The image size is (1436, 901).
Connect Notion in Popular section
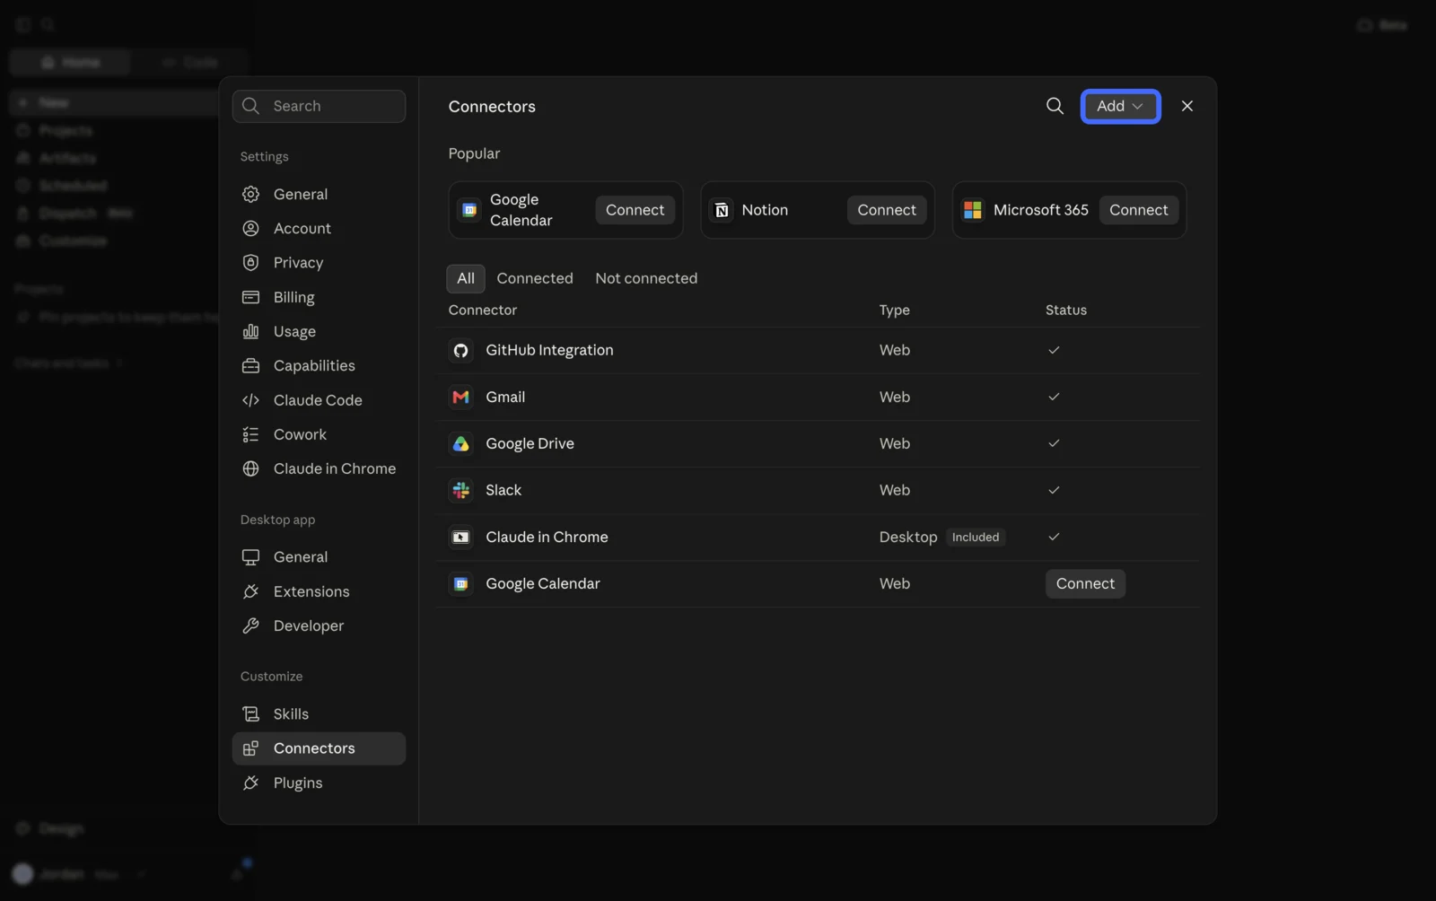887,210
